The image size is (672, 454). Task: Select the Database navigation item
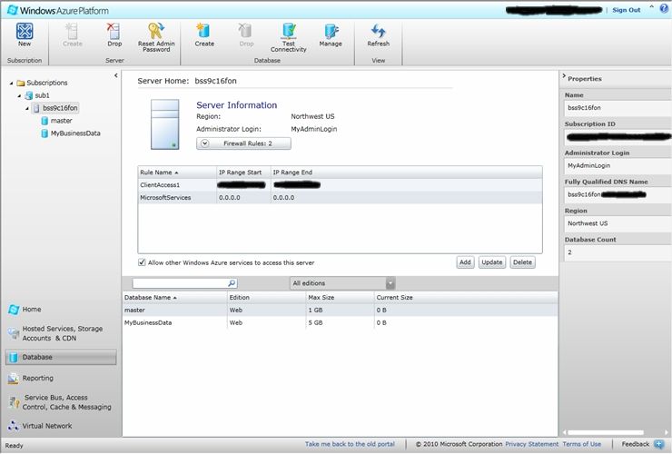(61, 357)
